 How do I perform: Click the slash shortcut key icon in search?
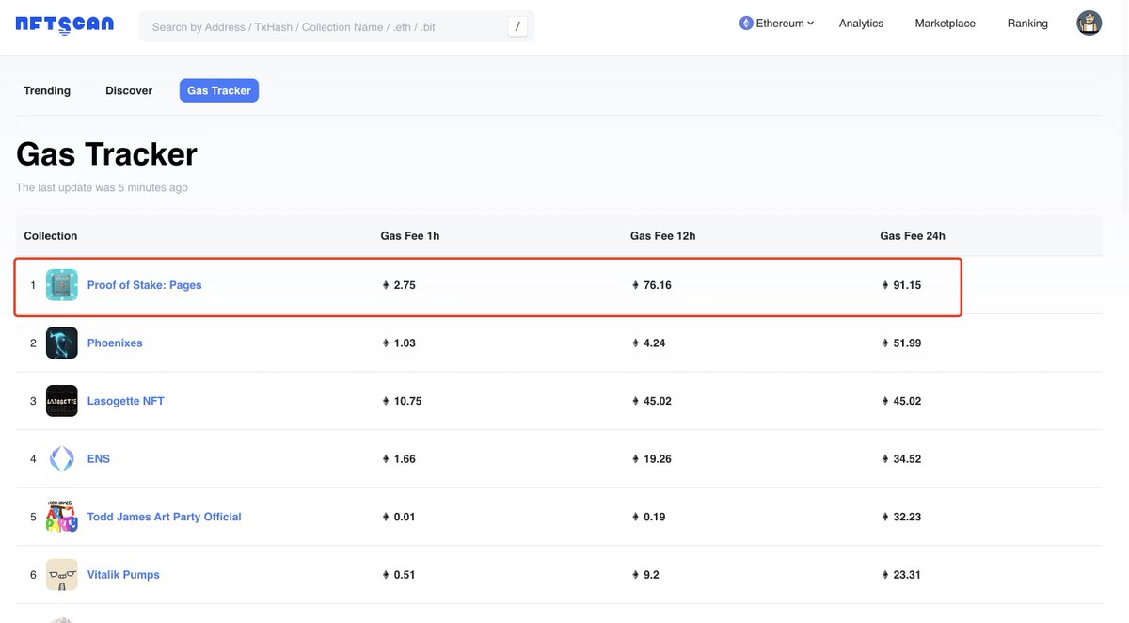(517, 26)
